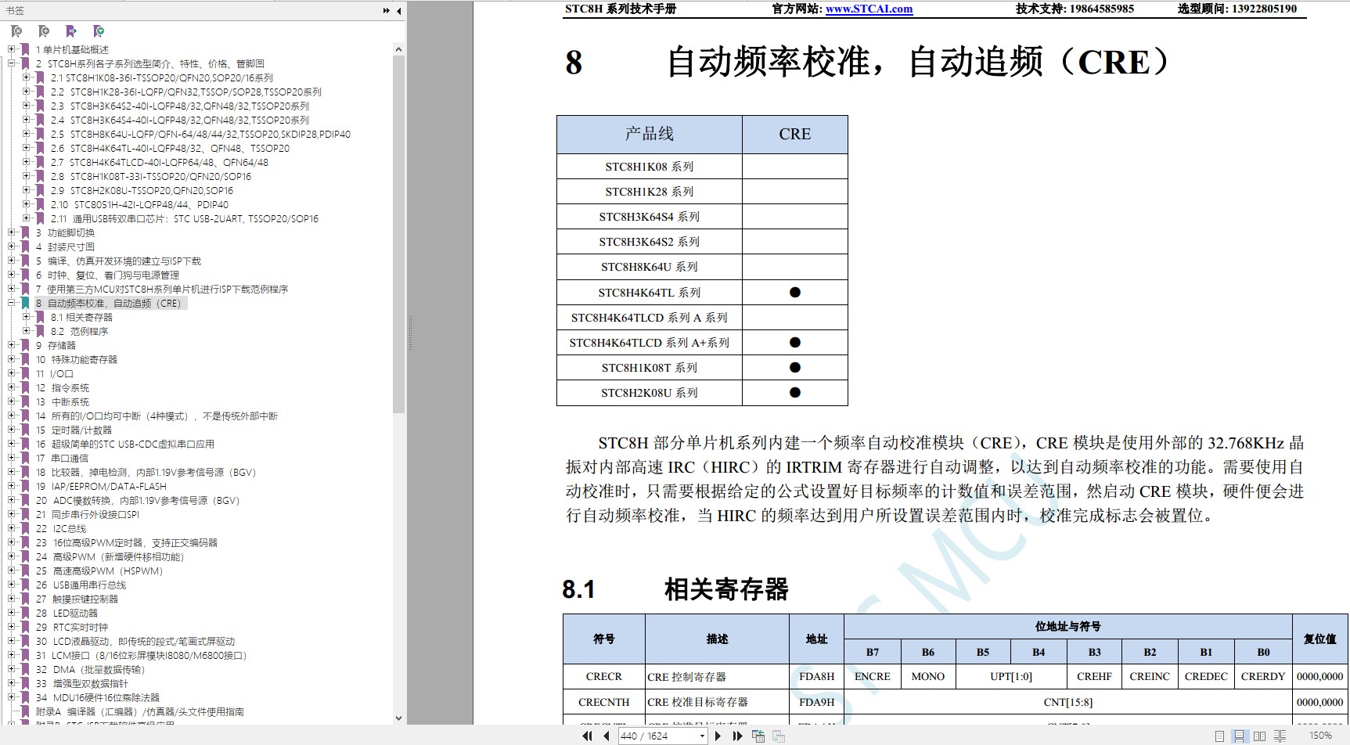
Task: Expand bookmark 34 MDU16硬件16位乘除法器
Action: [12, 697]
